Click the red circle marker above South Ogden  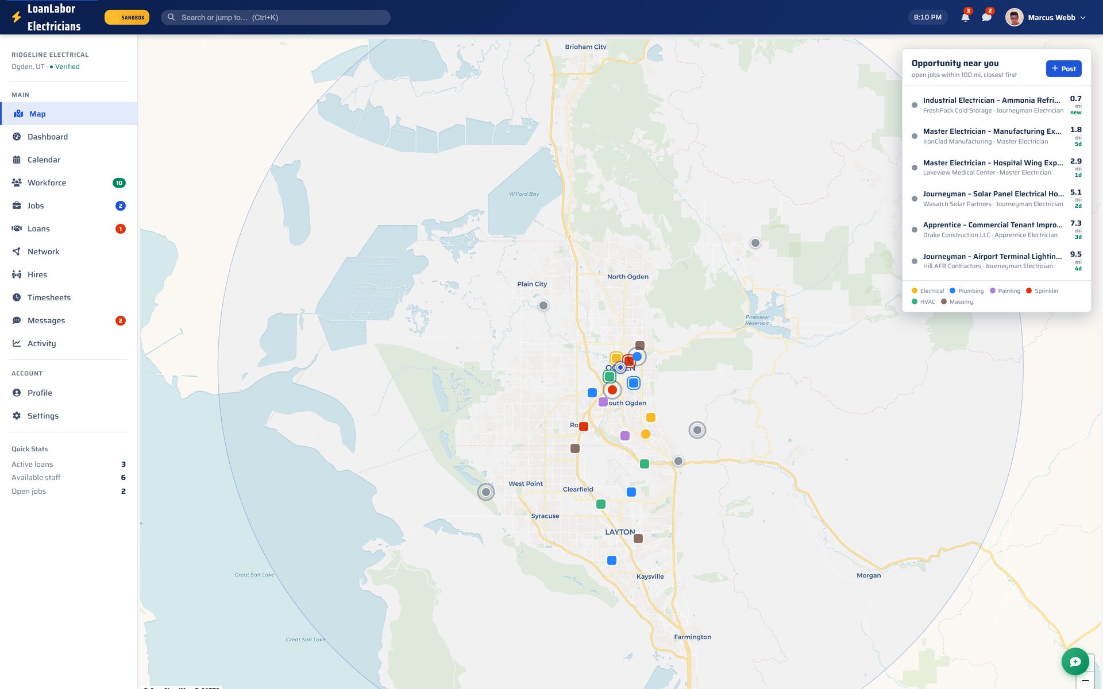612,390
